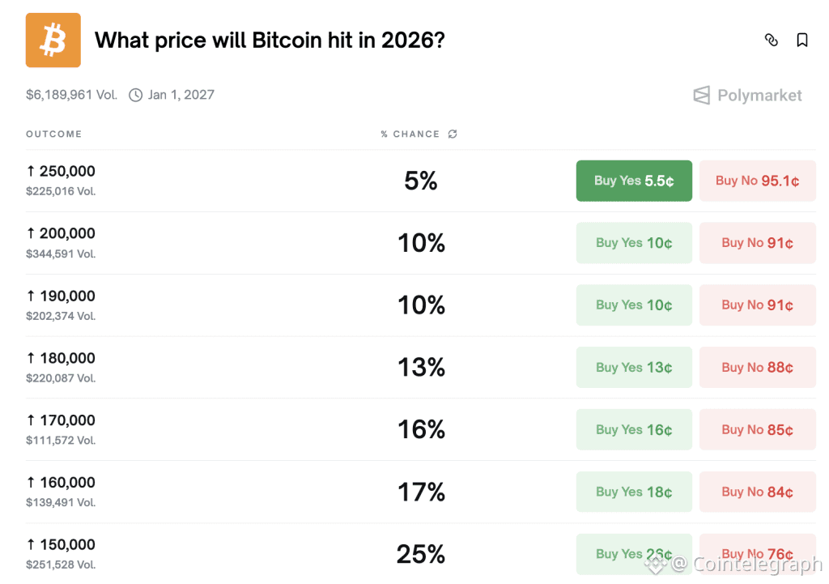Click the up arrow beside 250,000

coord(31,171)
